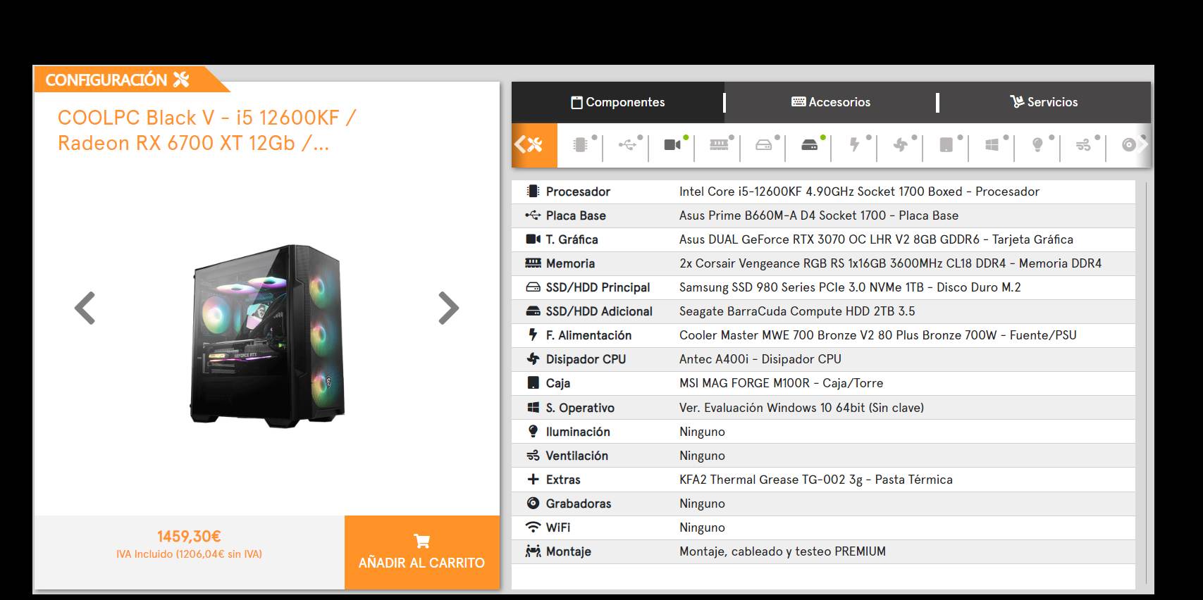
Task: Select the row "Intel Core i5-12600KF 4.90GHz Socket 1700 Boxed"
Action: [823, 192]
